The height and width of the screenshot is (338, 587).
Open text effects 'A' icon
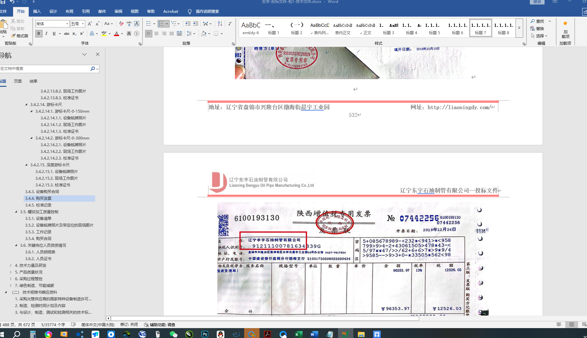92,34
